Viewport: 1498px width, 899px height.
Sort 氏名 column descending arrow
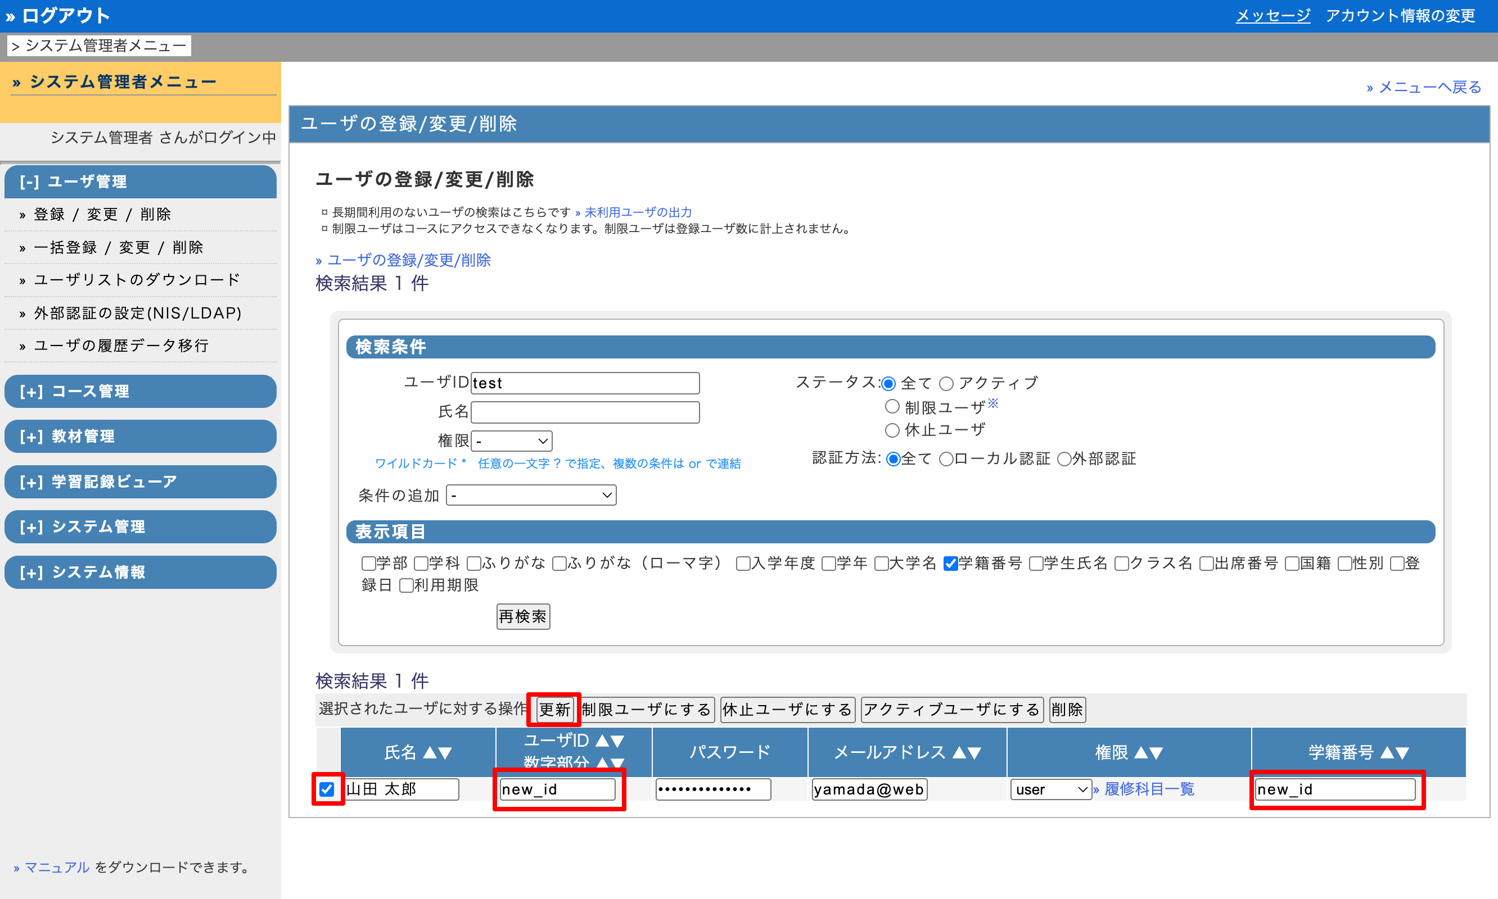(445, 753)
